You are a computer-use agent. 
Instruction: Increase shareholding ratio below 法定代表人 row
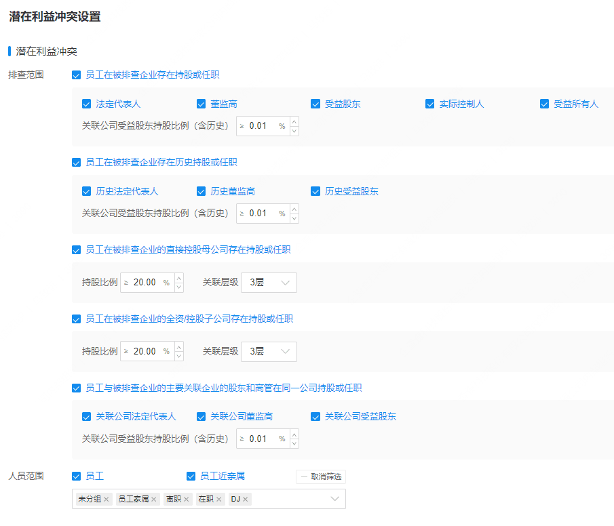point(294,121)
